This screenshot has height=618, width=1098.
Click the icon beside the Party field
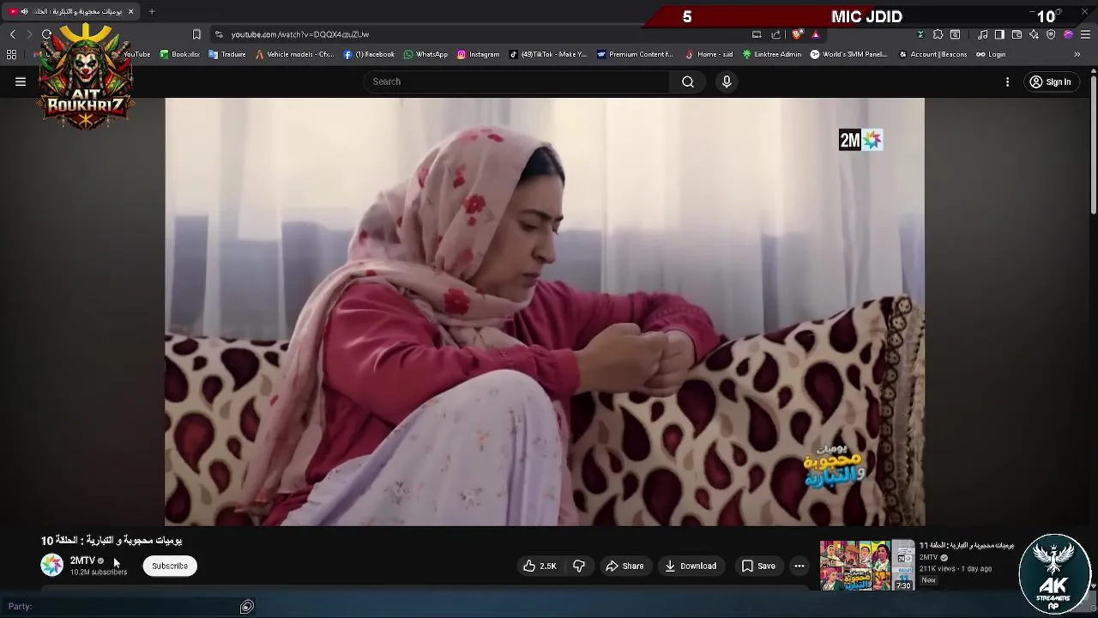tap(247, 607)
